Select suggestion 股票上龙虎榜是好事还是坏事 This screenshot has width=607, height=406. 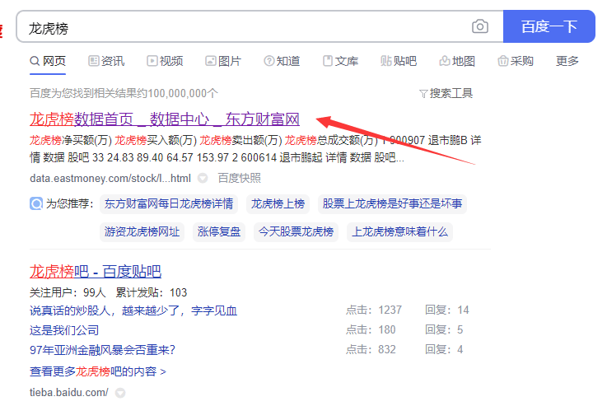click(x=392, y=203)
